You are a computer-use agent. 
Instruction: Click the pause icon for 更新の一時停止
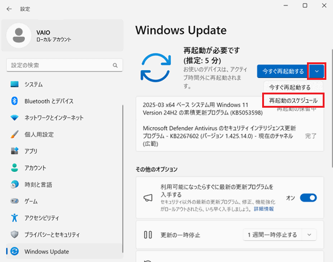(x=148, y=235)
